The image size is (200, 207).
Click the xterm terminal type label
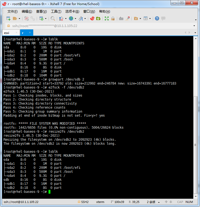click(100, 202)
